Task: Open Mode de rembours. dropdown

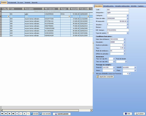Action: click(124, 51)
